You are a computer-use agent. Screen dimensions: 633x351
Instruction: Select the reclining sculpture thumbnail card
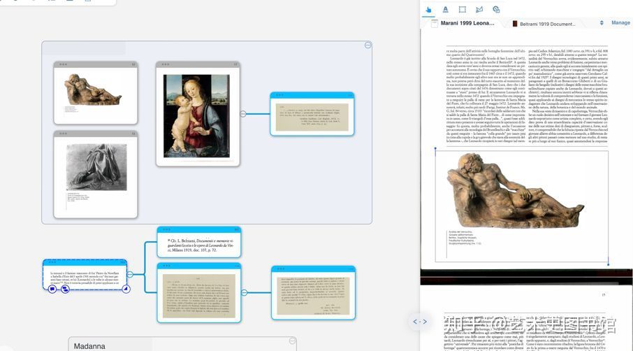click(96, 93)
